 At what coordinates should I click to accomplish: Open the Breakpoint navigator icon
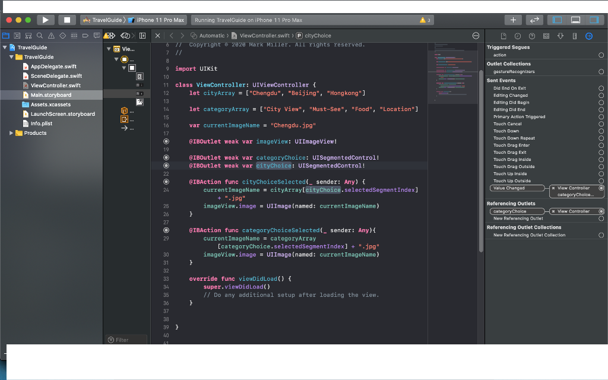85,35
